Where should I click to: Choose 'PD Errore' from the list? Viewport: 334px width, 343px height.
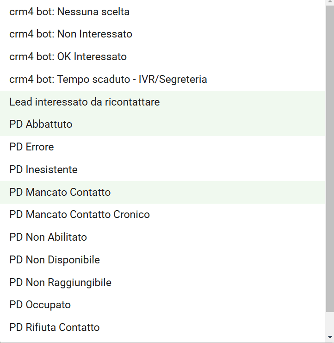point(163,147)
